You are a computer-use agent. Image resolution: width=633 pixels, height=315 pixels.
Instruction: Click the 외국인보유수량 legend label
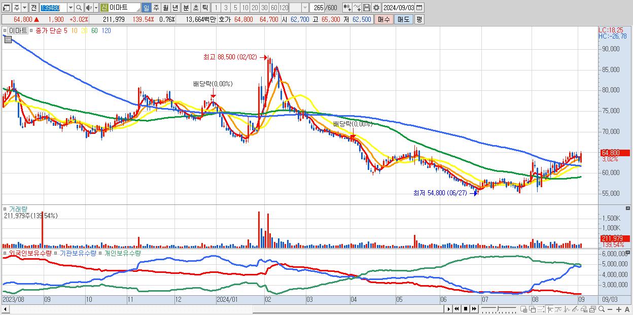30,253
